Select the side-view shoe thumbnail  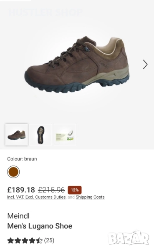pyautogui.click(x=17, y=135)
